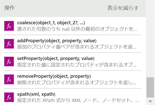Image resolution: width=155 pixels, height=105 pixels.
Task: Click the scroll down arrow
Action: tap(150, 101)
